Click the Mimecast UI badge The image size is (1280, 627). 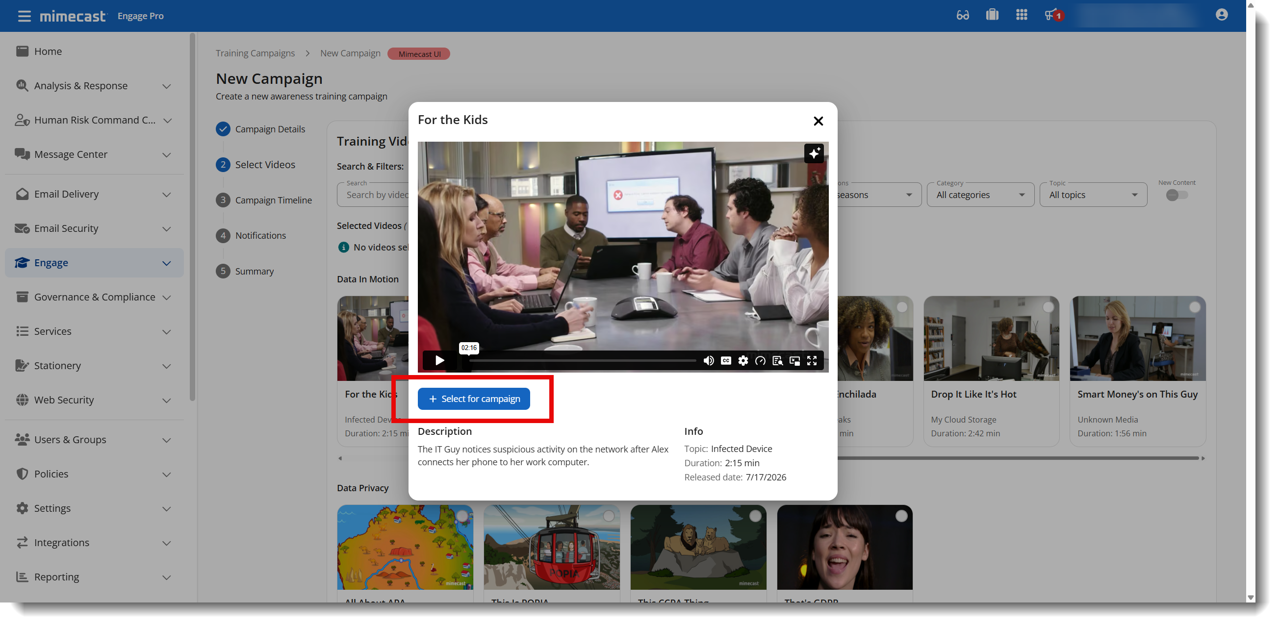(419, 53)
